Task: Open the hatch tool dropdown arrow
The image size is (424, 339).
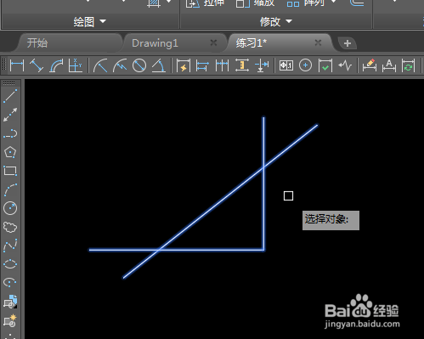Action: coord(169,3)
